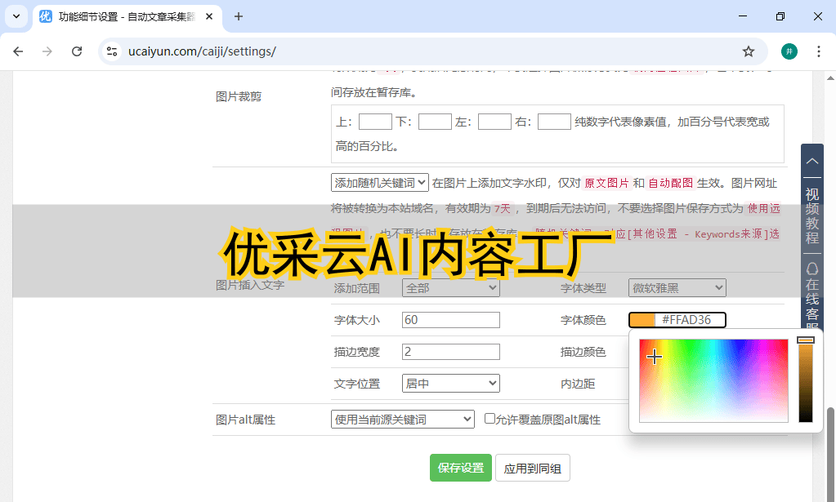Click the 字体大小 input field
This screenshot has height=502, width=836.
point(450,320)
